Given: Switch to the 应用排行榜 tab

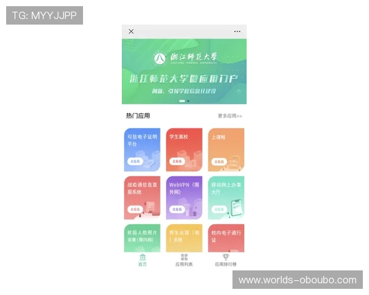Looking at the screenshot, I should 226,260.
